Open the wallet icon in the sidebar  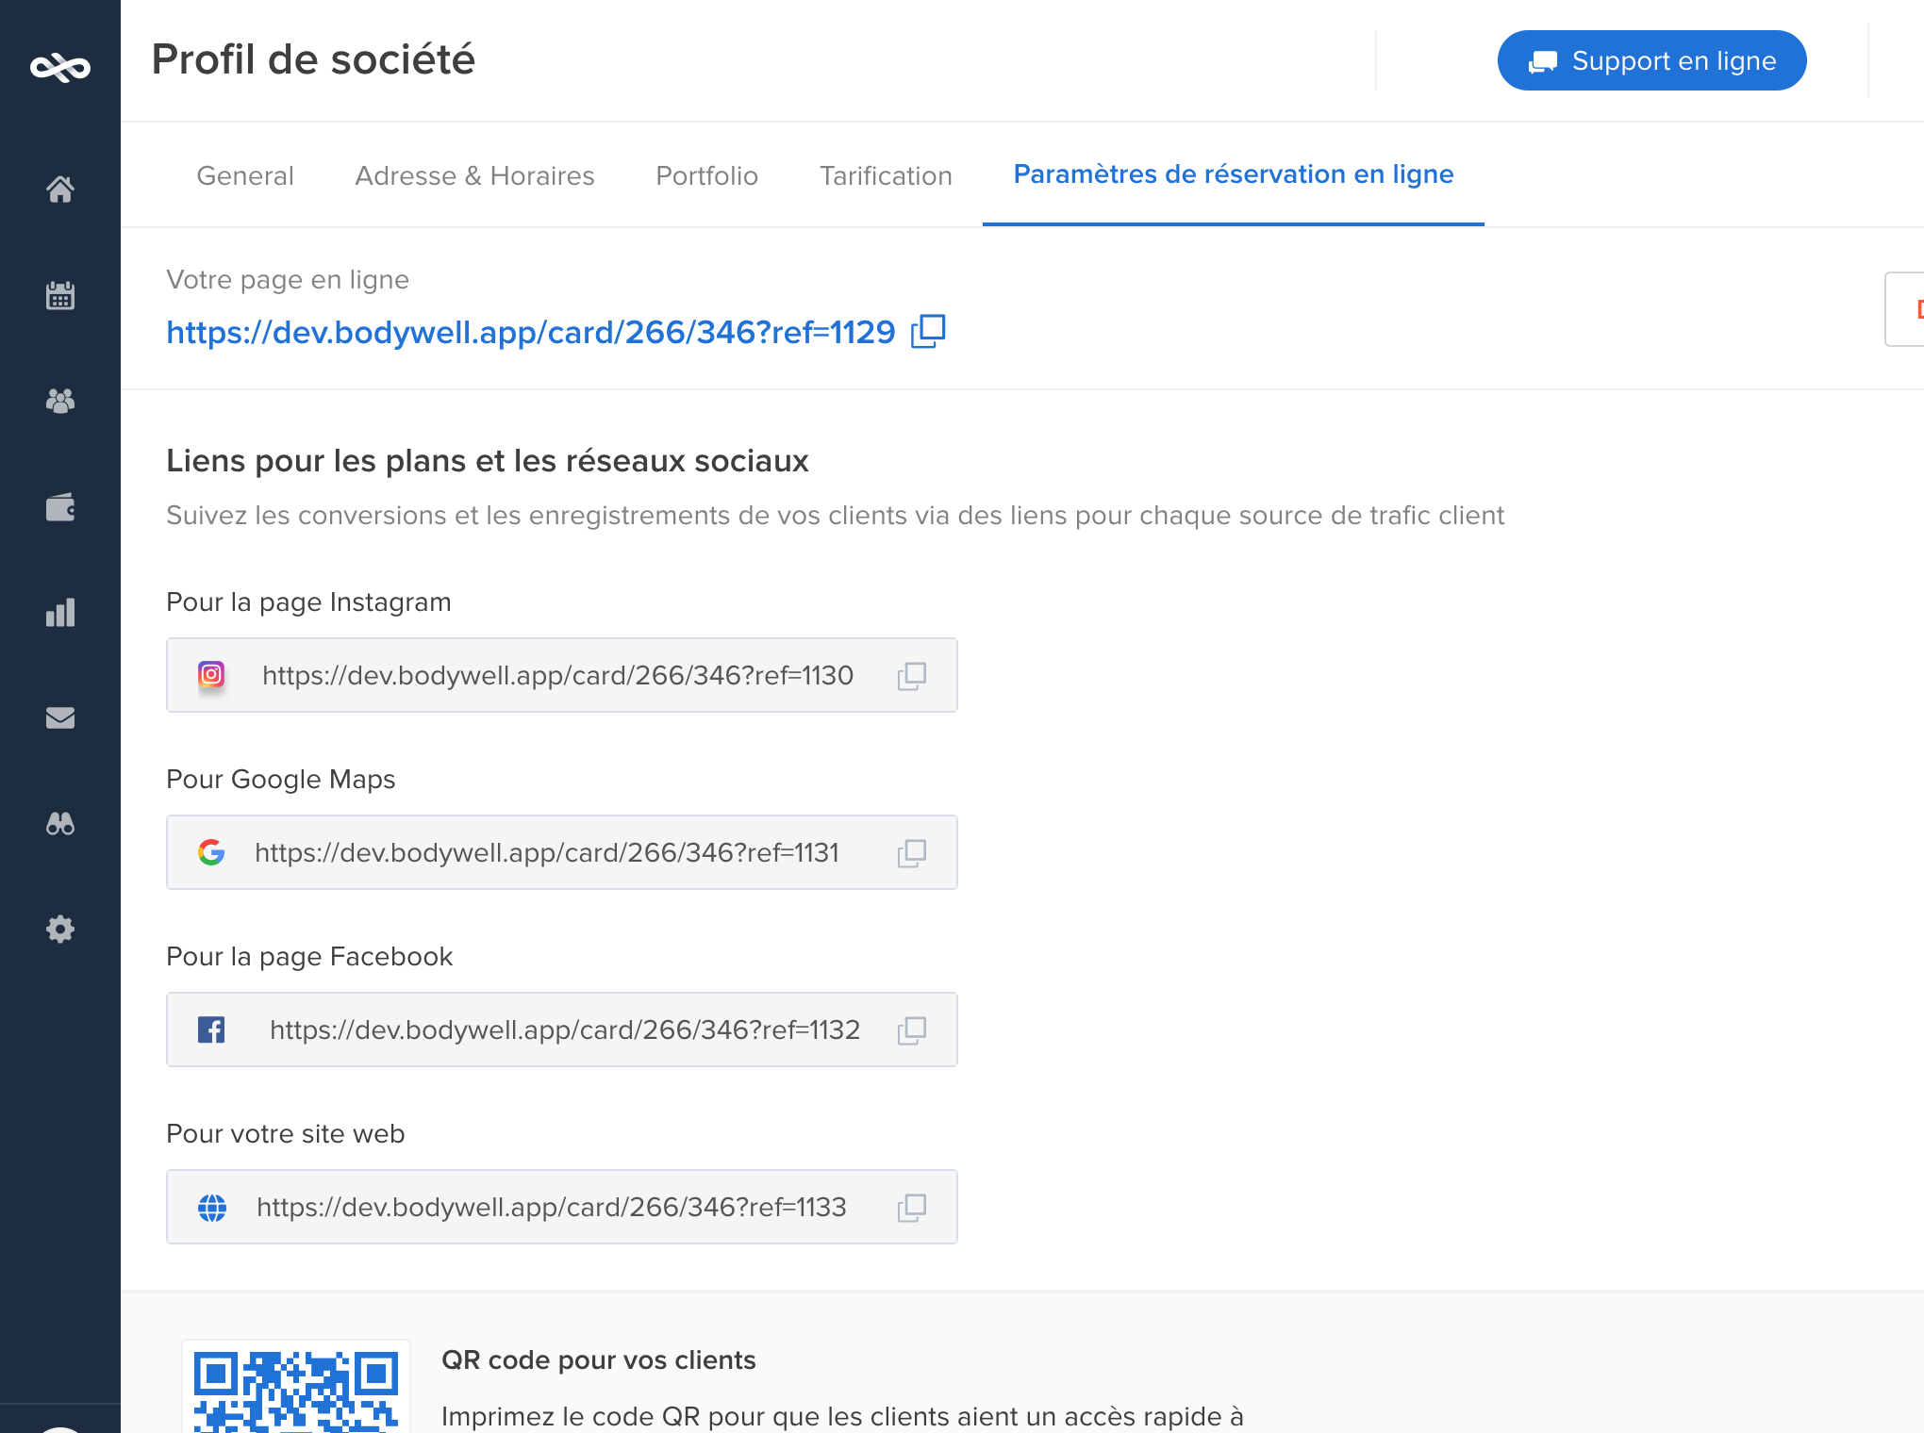point(60,507)
